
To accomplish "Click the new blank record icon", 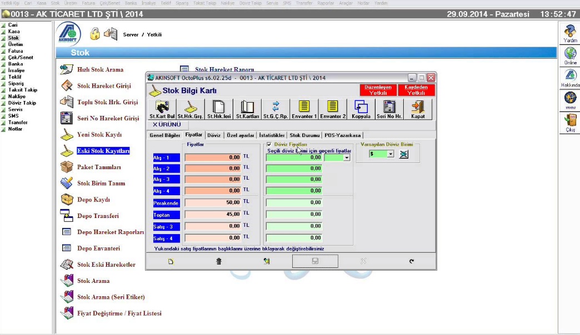I will [x=171, y=261].
